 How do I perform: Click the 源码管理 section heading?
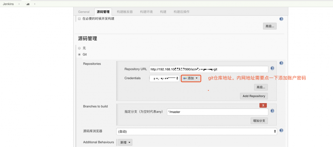(88, 39)
